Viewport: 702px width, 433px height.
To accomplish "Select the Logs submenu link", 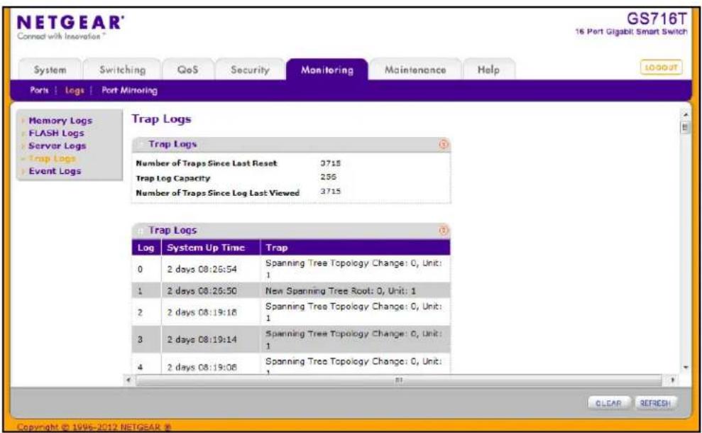I will coord(75,90).
